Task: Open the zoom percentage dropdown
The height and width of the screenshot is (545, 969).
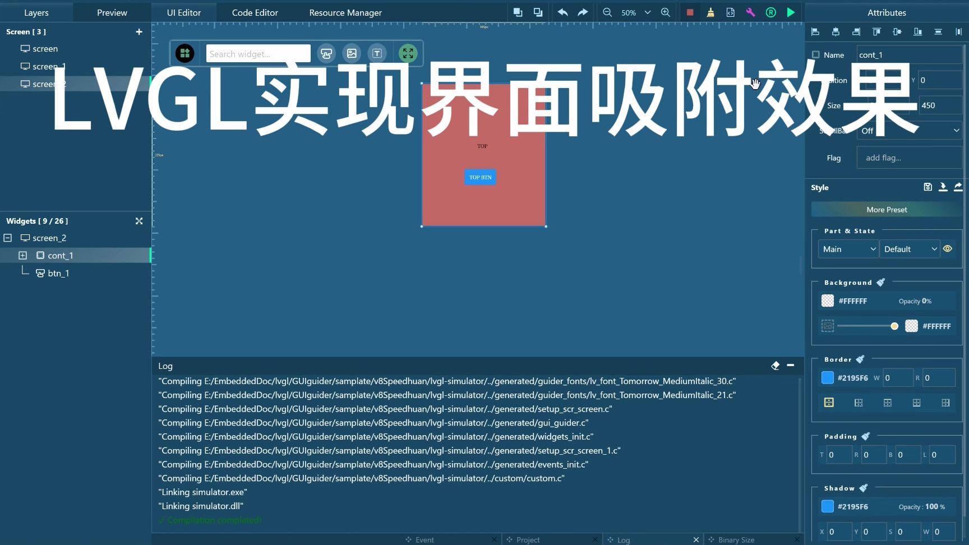Action: click(648, 12)
